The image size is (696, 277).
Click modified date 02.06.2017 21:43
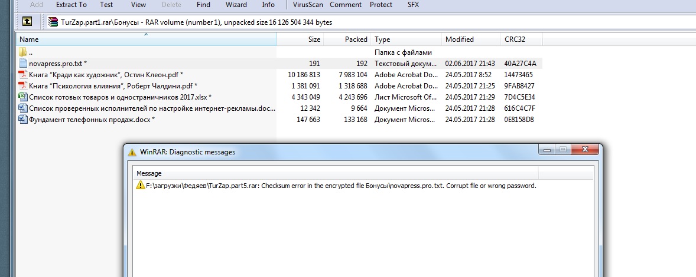tap(470, 63)
